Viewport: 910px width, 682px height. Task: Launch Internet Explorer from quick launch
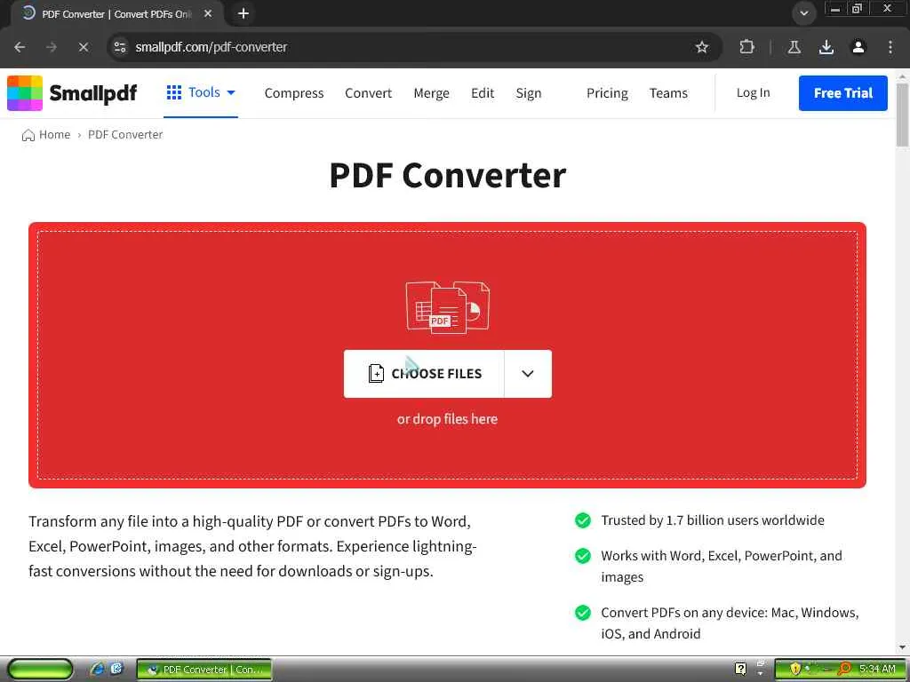pos(98,670)
